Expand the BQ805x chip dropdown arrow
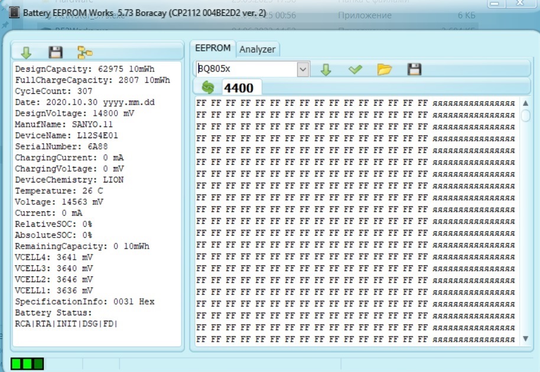Screen dimensions: 540x372 click(303, 70)
